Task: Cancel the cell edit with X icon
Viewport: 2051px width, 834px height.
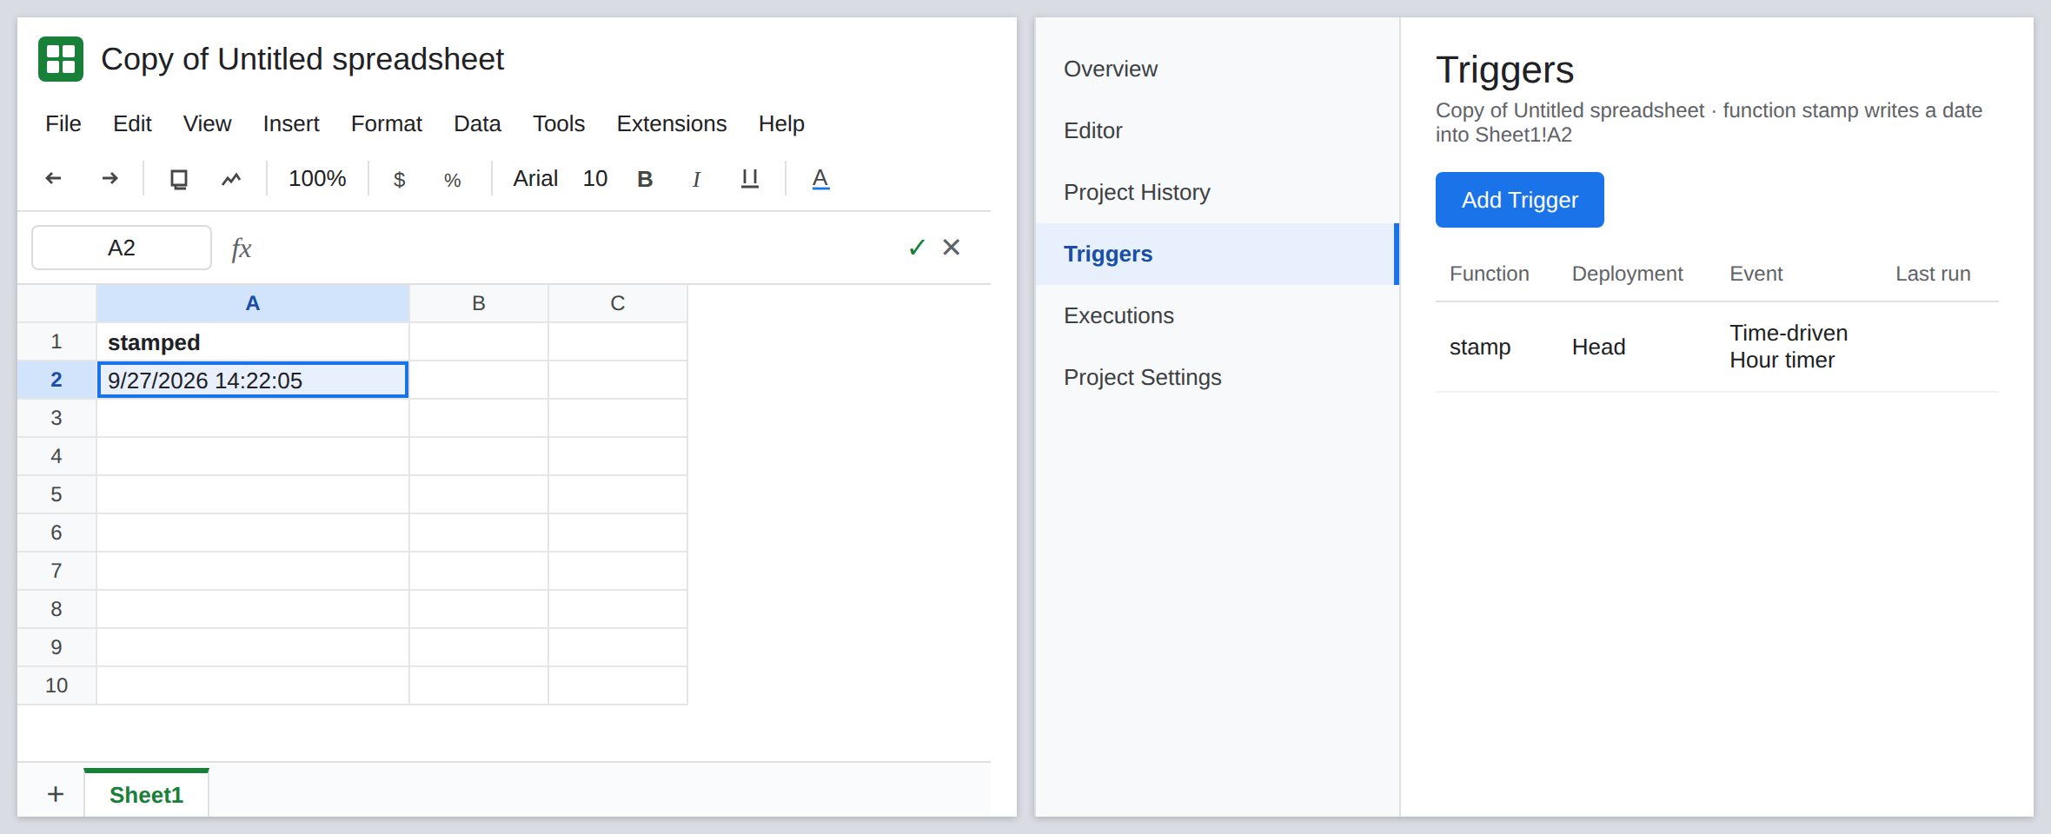Action: (x=952, y=248)
